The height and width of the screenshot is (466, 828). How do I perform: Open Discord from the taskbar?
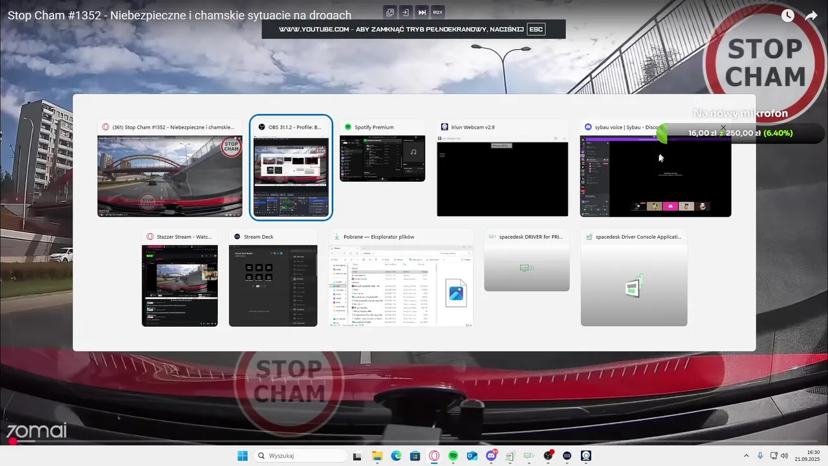click(492, 455)
